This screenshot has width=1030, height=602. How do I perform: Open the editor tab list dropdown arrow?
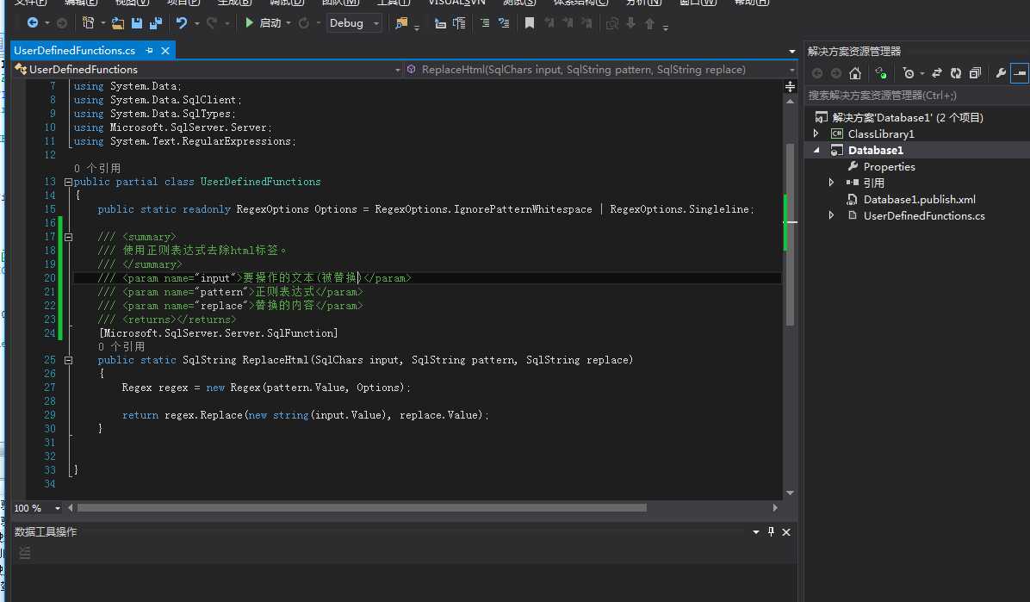[x=791, y=52]
